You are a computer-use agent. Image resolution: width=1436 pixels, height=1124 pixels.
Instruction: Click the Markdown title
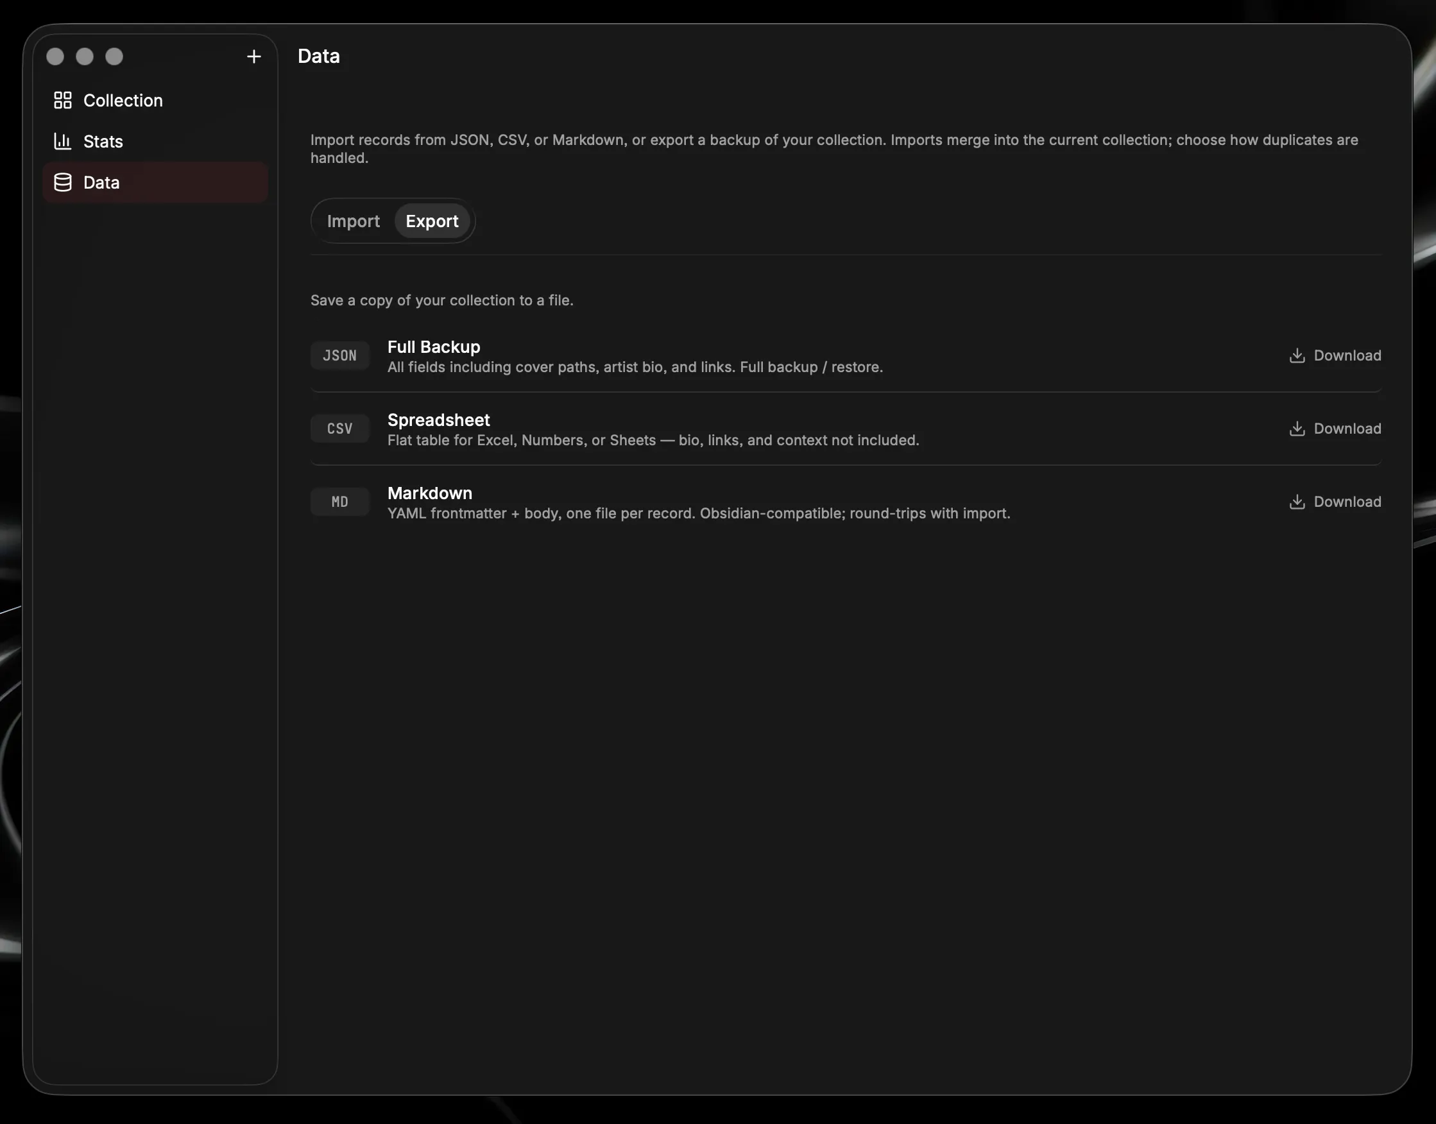pos(430,493)
